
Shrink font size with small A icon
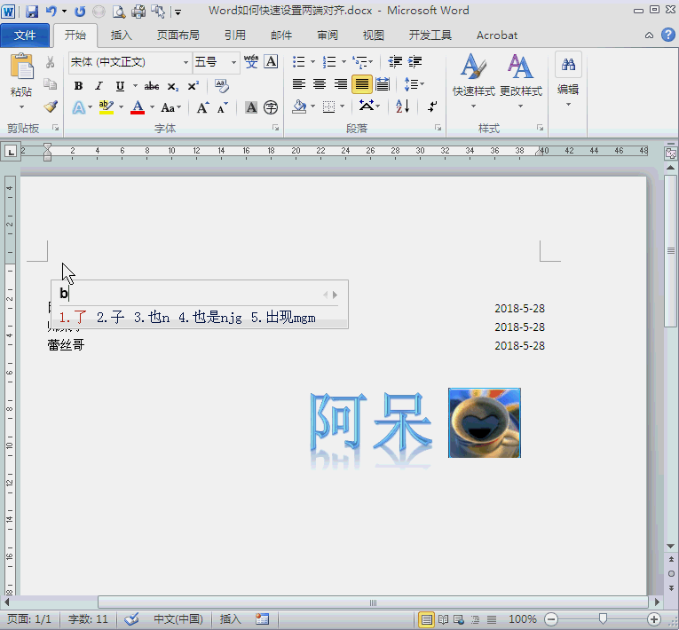pyautogui.click(x=223, y=107)
